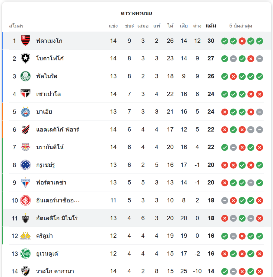Image resolution: width=273 pixels, height=277 pixels.
Task: Click Criciúma's first green win result icon
Action: [x=224, y=236]
